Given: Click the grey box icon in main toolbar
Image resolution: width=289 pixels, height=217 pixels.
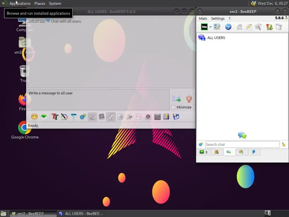Looking at the screenshot, I should pyautogui.click(x=279, y=27).
